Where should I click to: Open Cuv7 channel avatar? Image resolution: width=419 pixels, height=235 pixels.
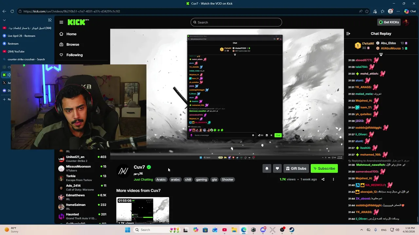(x=123, y=171)
